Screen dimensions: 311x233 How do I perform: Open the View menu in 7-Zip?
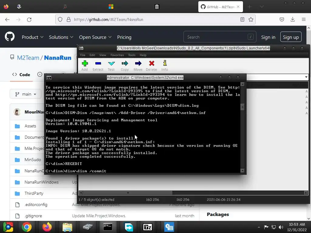tap(103, 55)
